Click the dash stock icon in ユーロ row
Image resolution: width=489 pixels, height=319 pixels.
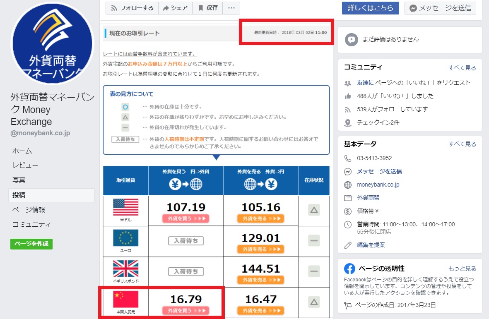314,240
